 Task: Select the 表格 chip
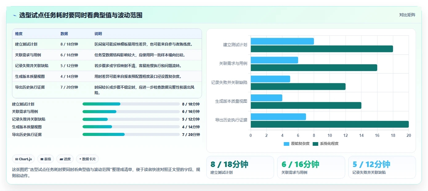click(x=46, y=159)
